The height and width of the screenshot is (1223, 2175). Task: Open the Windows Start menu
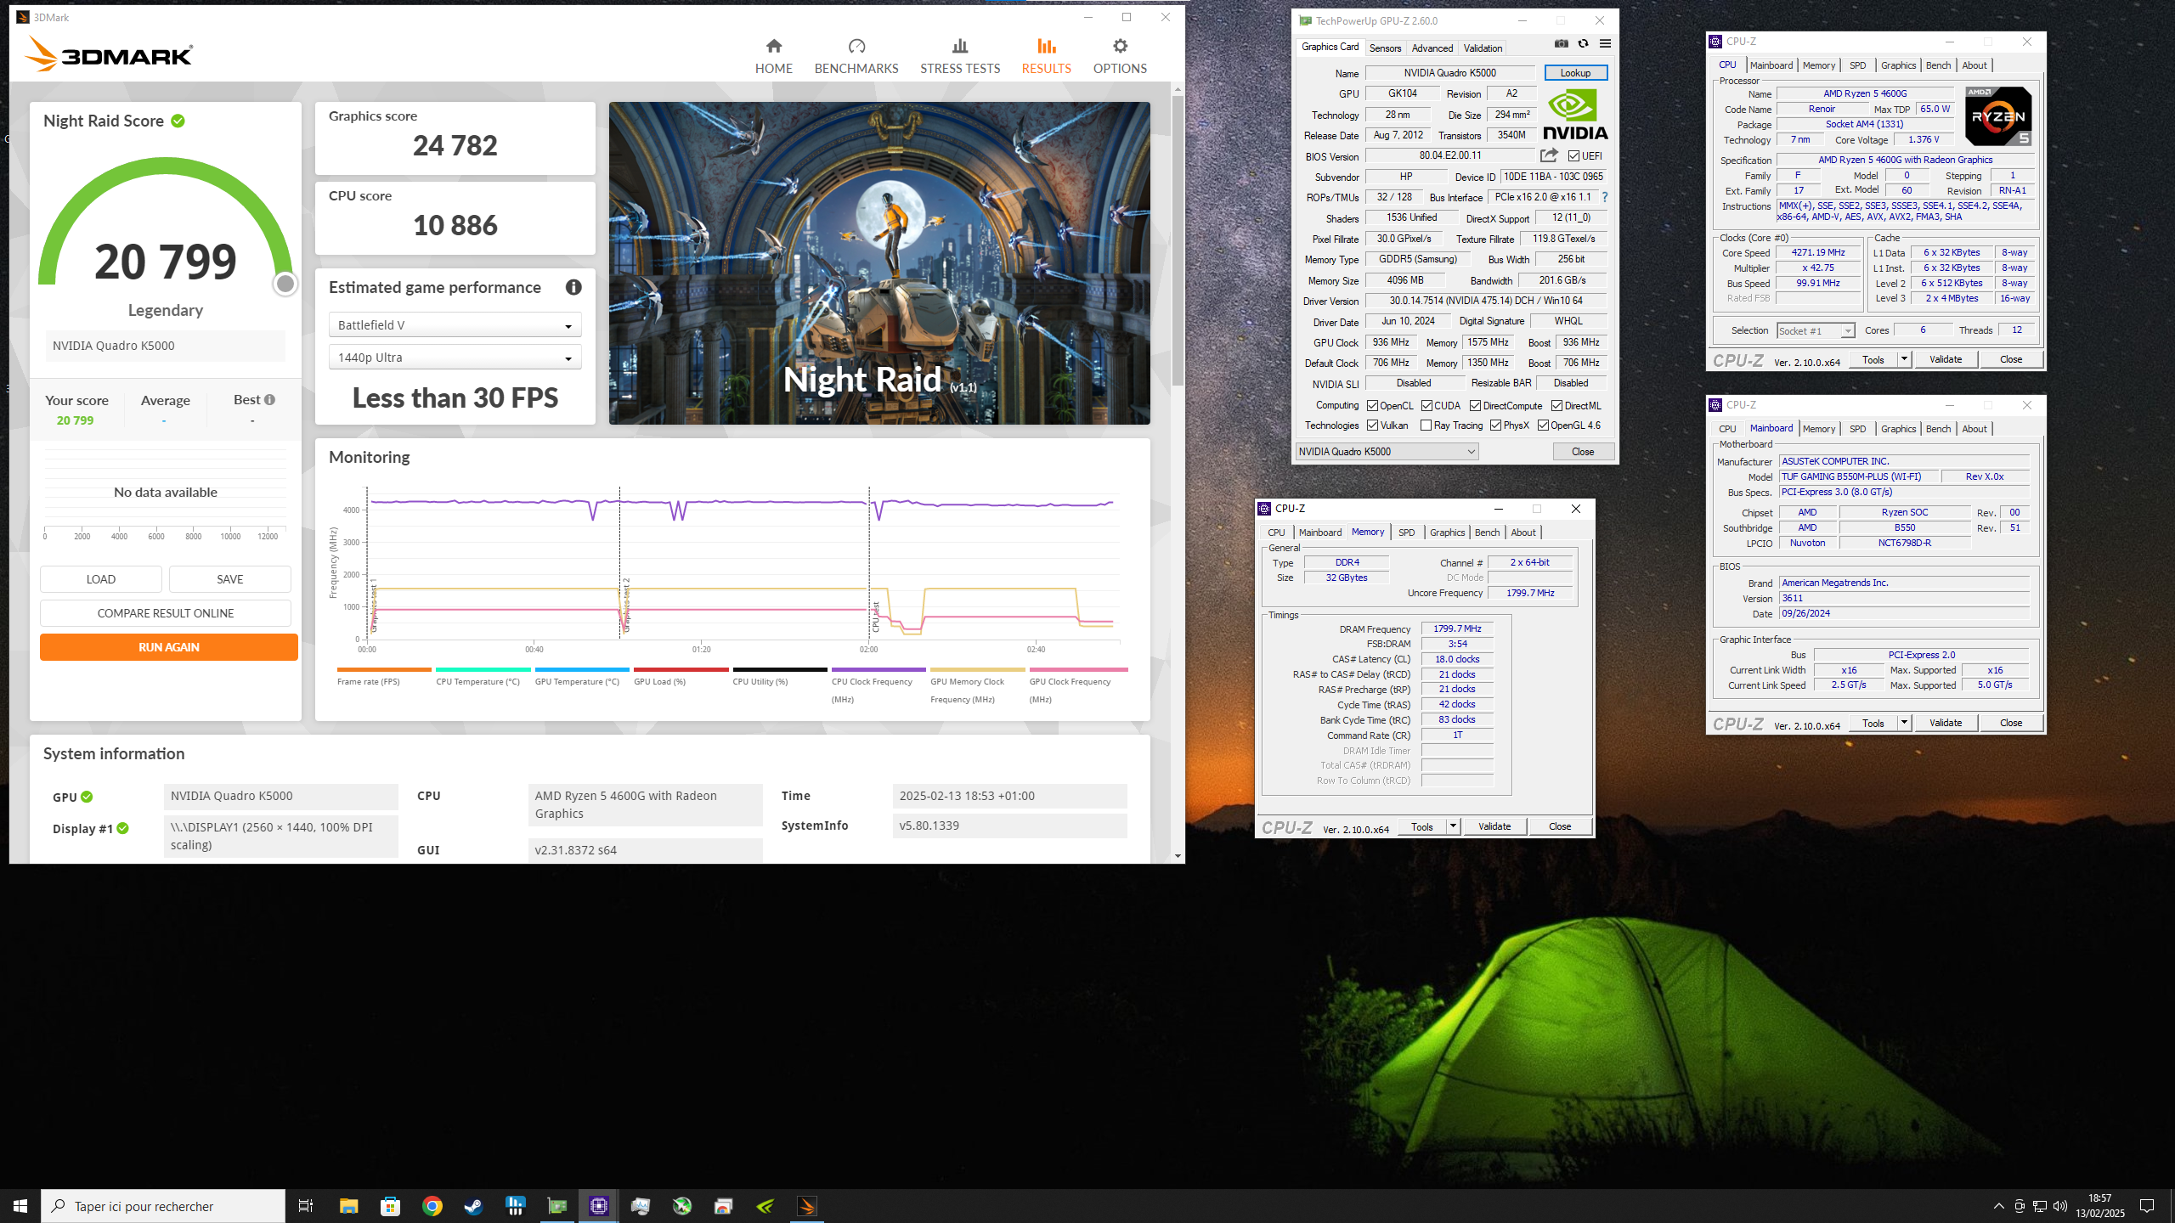(x=20, y=1206)
